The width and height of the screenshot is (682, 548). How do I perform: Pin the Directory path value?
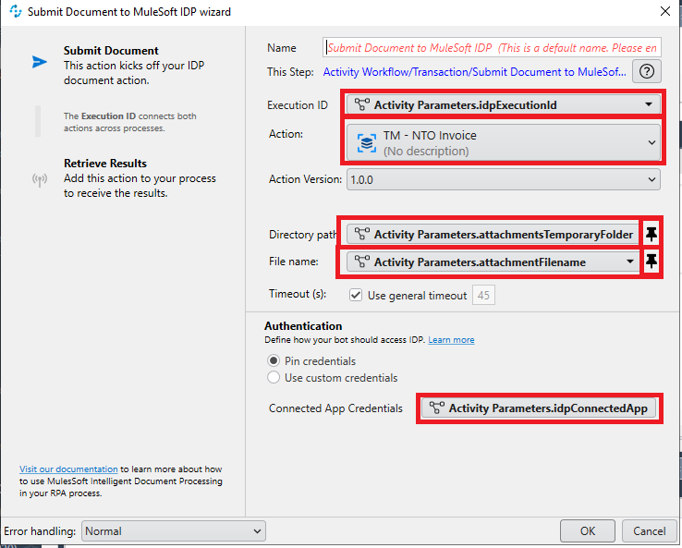pyautogui.click(x=652, y=234)
